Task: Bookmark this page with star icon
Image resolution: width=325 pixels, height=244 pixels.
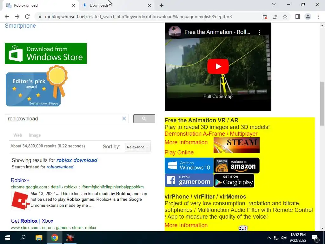Action: (x=285, y=17)
